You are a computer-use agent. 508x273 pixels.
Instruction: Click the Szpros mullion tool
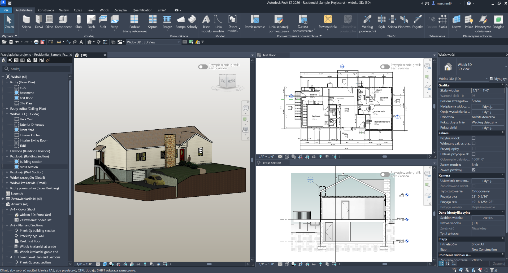pos(153,22)
